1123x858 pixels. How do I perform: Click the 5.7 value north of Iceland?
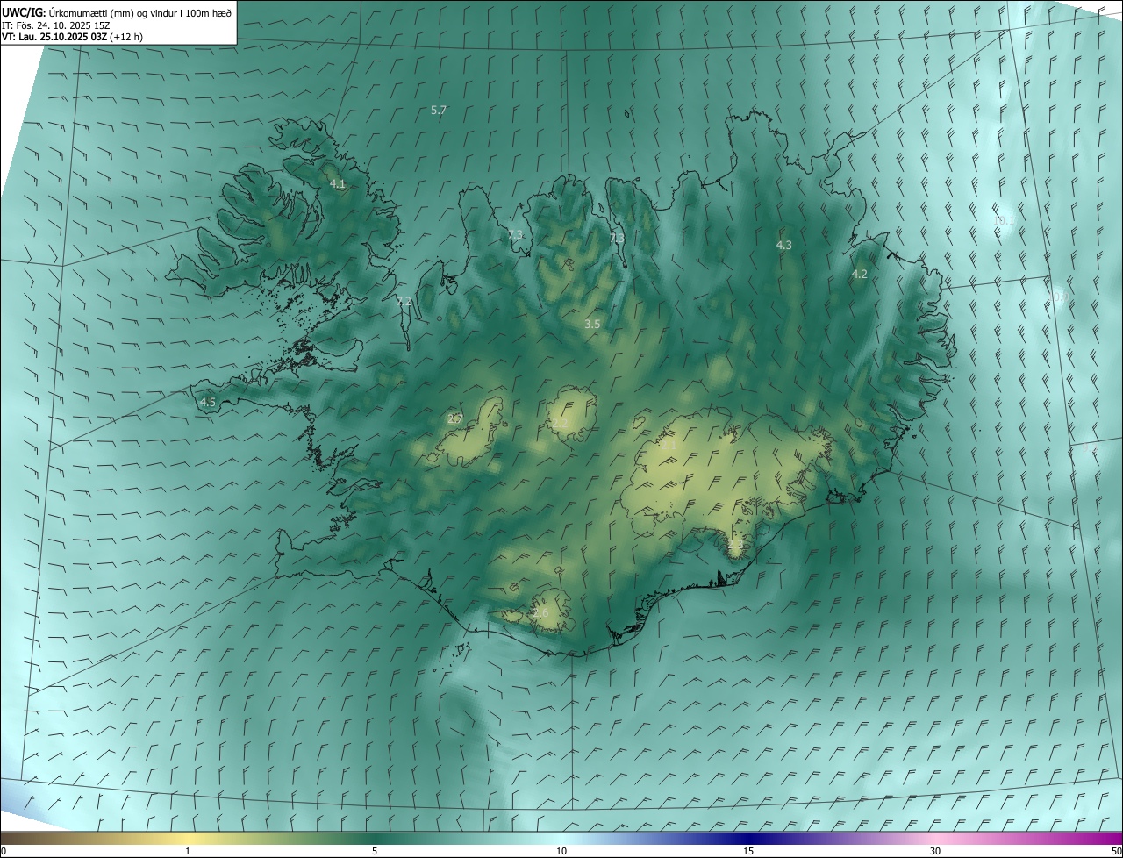[x=439, y=110]
